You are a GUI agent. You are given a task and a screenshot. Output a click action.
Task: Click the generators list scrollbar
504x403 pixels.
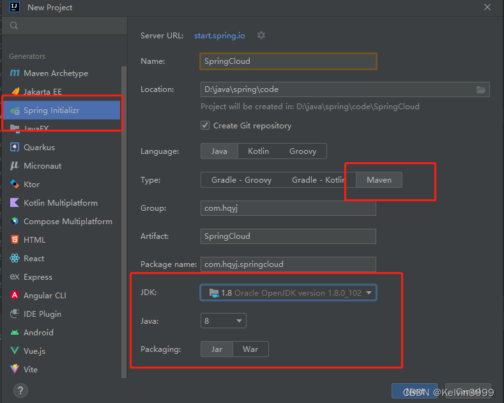pyautogui.click(x=124, y=222)
